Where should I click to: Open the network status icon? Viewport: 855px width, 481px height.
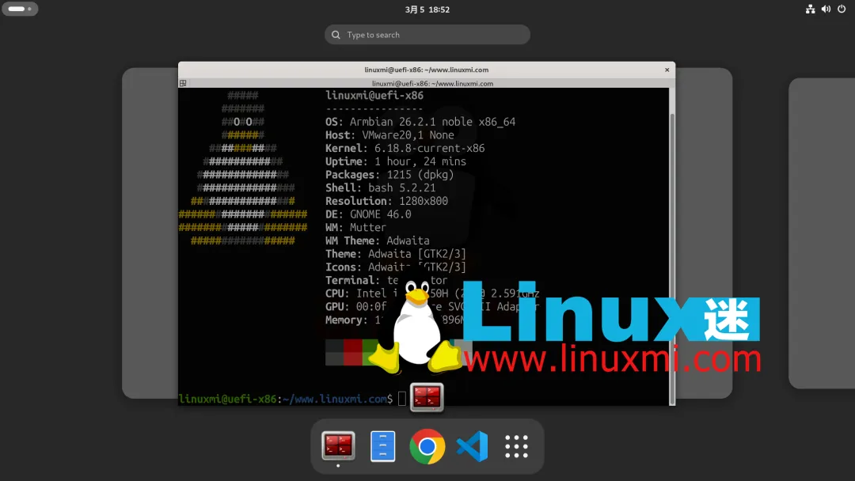811,9
